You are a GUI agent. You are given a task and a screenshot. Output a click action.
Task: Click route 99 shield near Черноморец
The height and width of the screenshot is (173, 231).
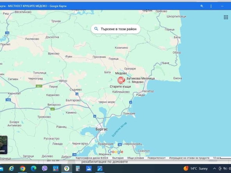[120, 145]
